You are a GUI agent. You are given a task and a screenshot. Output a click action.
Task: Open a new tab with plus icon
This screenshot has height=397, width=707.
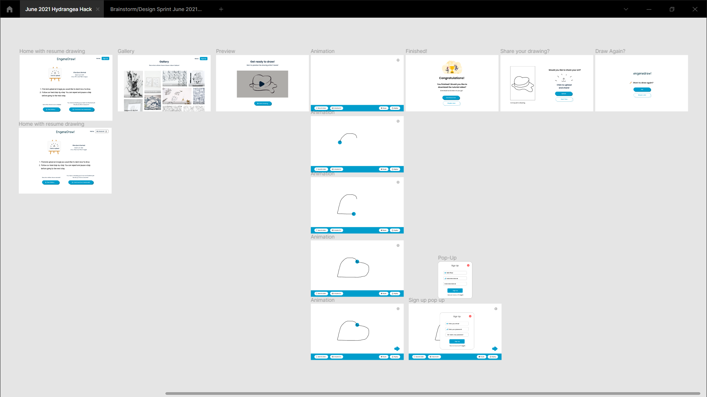coord(221,9)
